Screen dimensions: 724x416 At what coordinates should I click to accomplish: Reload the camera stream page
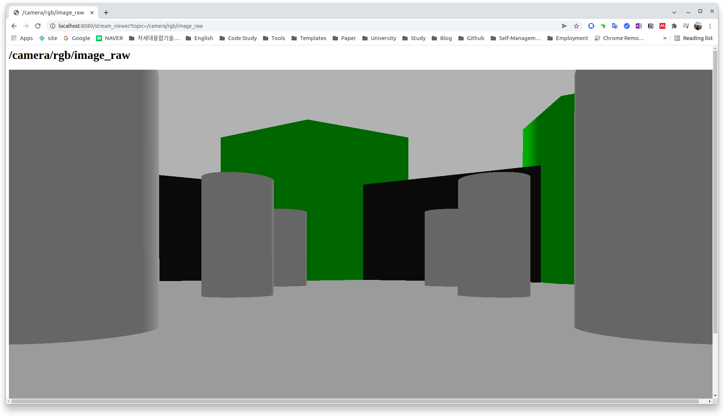pyautogui.click(x=38, y=26)
